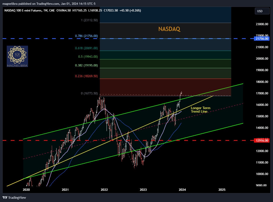Screen dimensions: 273x202
Task: Click the TradingView logo at bottom left
Action: 14,198
